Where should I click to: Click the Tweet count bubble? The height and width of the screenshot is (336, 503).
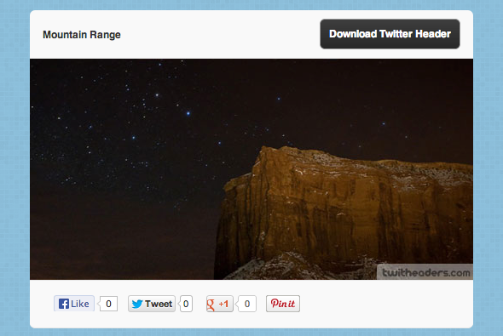(186, 304)
